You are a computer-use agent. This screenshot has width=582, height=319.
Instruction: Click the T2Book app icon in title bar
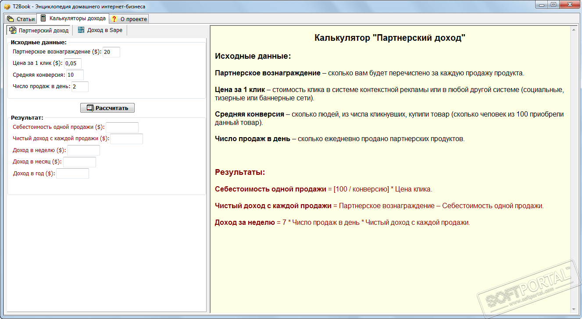(x=7, y=7)
